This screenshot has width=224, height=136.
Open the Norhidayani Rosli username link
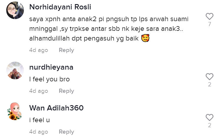coord(60,7)
